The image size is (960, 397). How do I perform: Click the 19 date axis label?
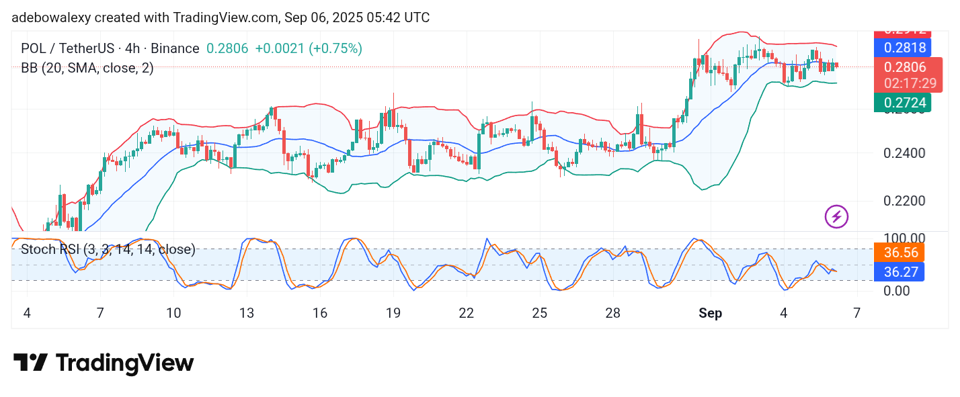click(393, 313)
